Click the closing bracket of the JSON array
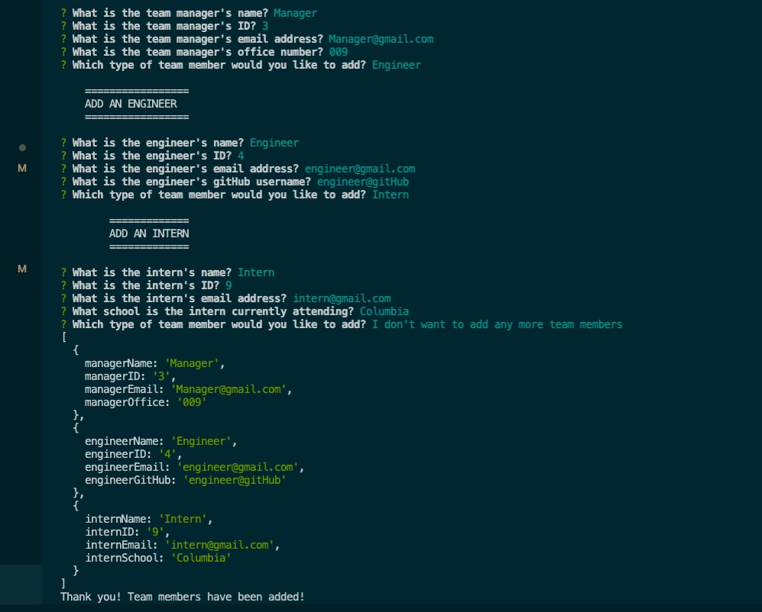762x612 pixels. 63,583
